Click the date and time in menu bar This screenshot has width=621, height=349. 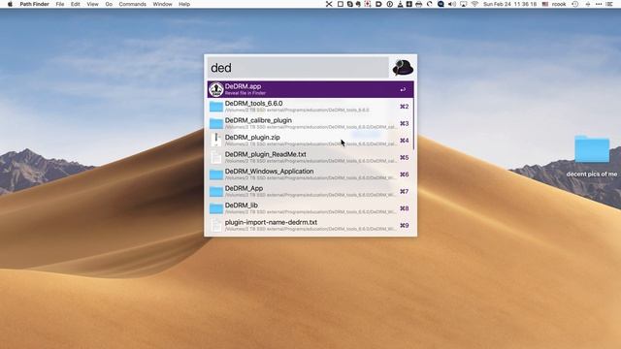pyautogui.click(x=509, y=4)
